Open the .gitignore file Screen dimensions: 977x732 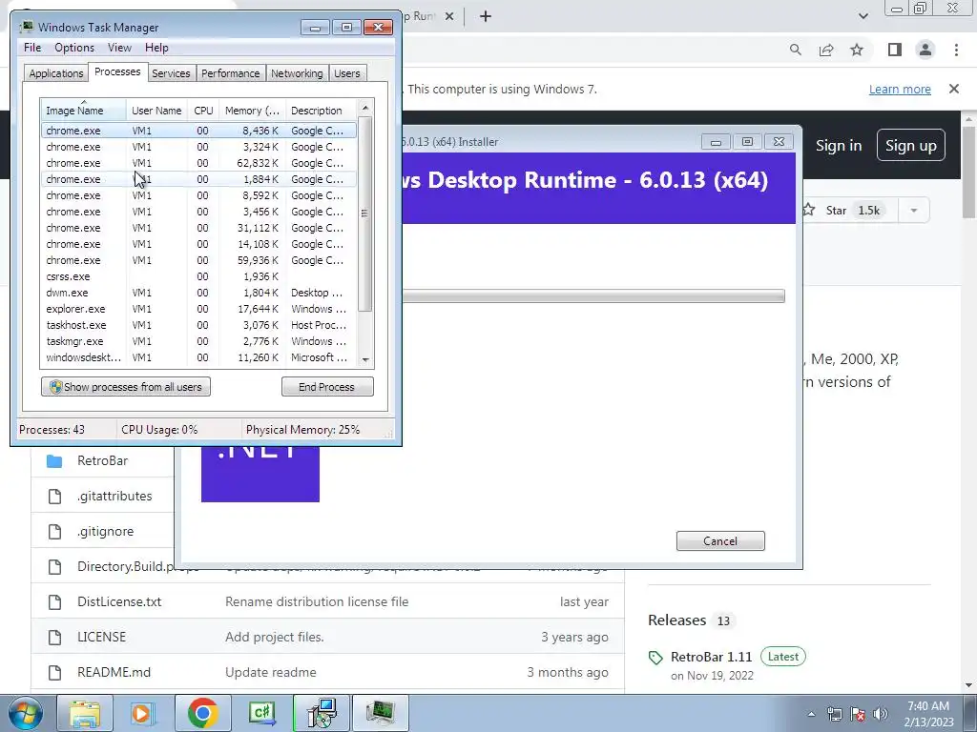[x=105, y=532]
